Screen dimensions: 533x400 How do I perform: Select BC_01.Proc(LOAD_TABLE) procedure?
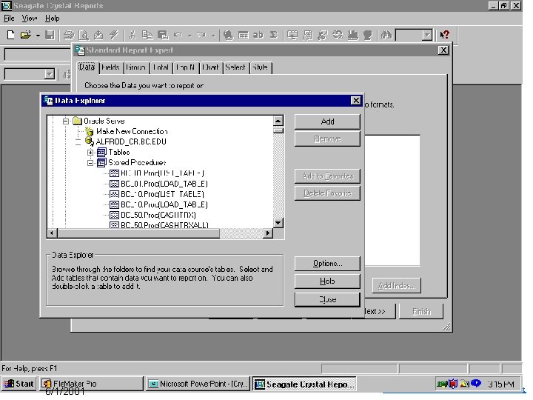coord(164,184)
